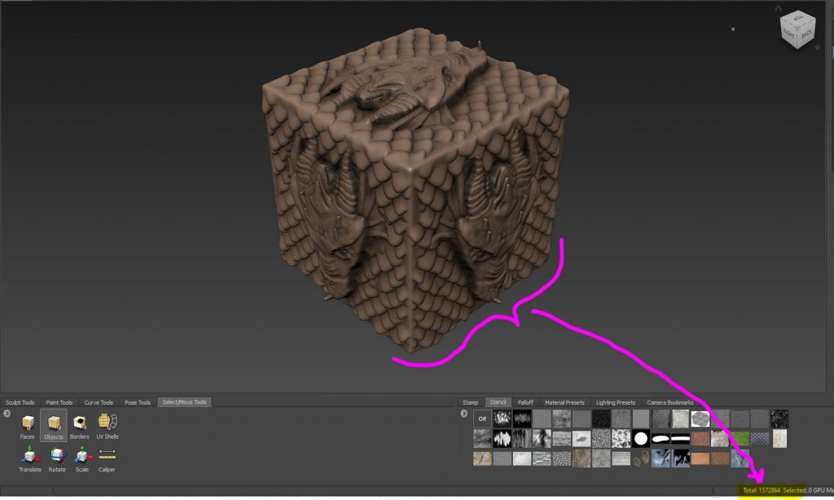
Task: Select the Objects selection tool
Action: click(53, 424)
